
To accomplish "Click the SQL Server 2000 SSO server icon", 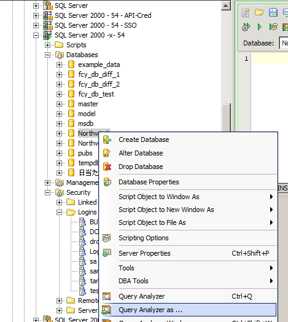I will (48, 25).
